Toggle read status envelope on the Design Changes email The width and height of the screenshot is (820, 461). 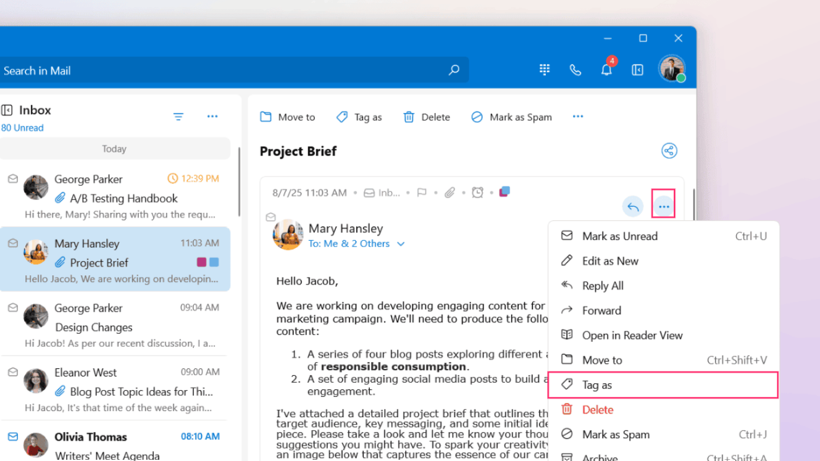[x=13, y=307]
